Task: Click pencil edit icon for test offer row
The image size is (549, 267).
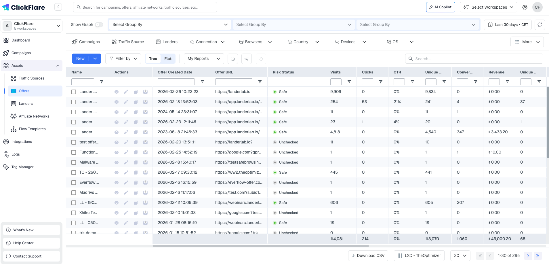Action: pyautogui.click(x=126, y=142)
